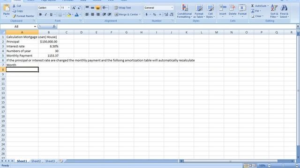Apply Comma Style format
Viewport: 300px width, 168px height.
[x=160, y=14]
